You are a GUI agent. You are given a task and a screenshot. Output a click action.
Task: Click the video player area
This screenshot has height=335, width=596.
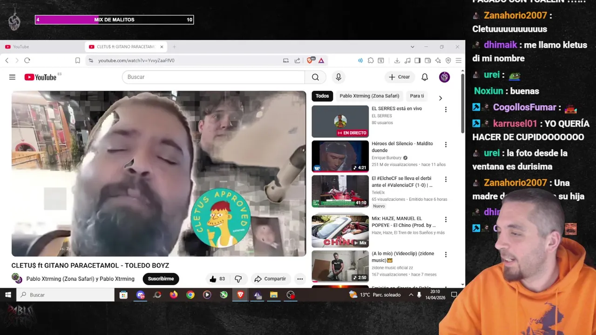click(x=159, y=174)
